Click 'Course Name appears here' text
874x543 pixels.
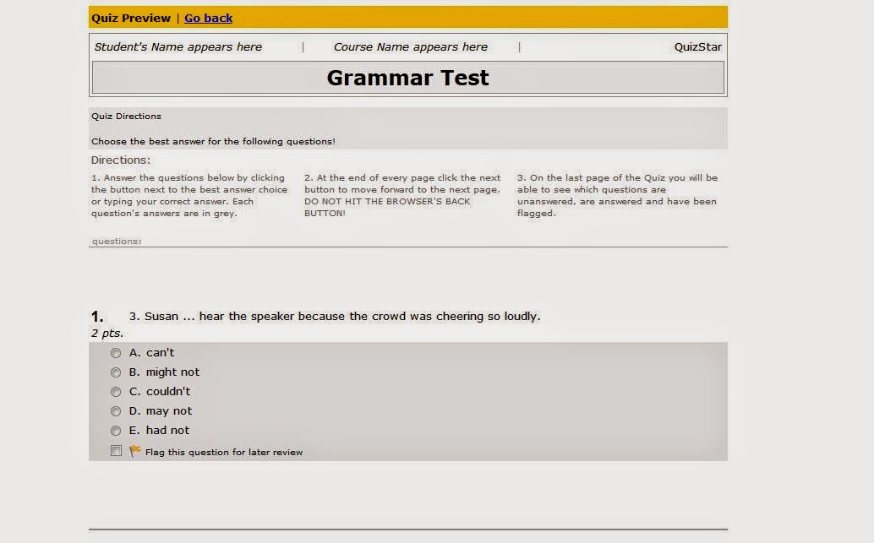(410, 46)
